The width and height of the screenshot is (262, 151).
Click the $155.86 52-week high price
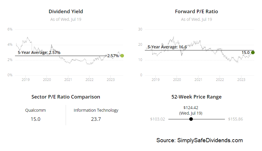point(236,119)
